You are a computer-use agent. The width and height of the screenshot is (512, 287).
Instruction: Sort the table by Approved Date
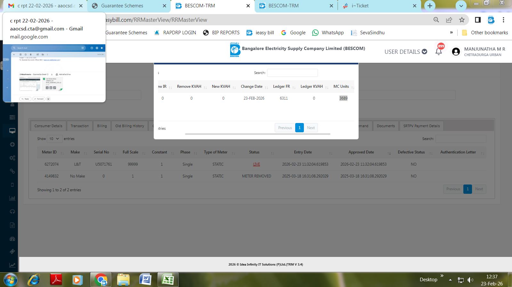(x=363, y=152)
